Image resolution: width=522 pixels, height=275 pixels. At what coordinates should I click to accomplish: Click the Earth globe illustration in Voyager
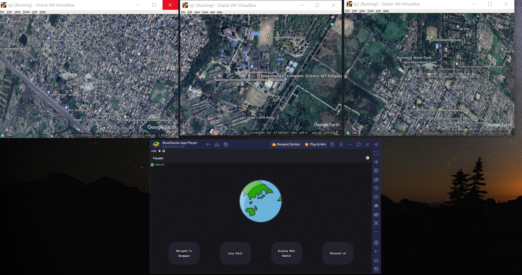[260, 201]
